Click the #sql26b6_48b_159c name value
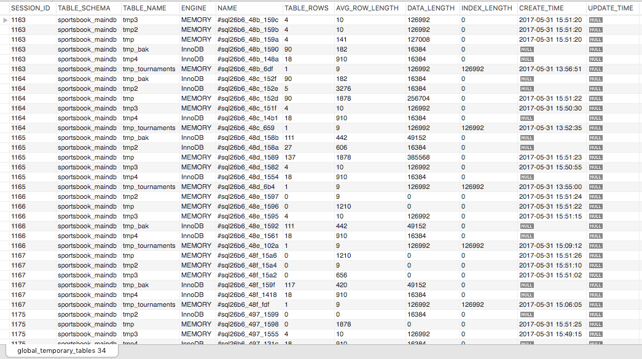 [247, 20]
